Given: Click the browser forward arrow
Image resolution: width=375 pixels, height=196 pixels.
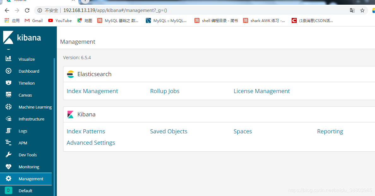Looking at the screenshot, I should (x=17, y=10).
